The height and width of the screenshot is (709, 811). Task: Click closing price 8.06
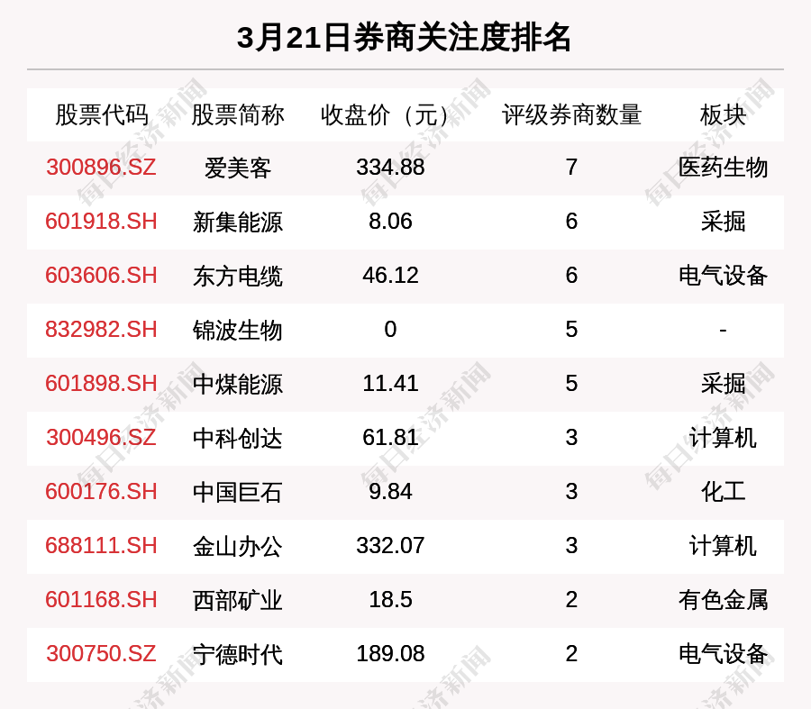tap(390, 222)
